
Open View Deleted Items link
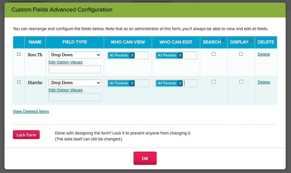(x=31, y=111)
